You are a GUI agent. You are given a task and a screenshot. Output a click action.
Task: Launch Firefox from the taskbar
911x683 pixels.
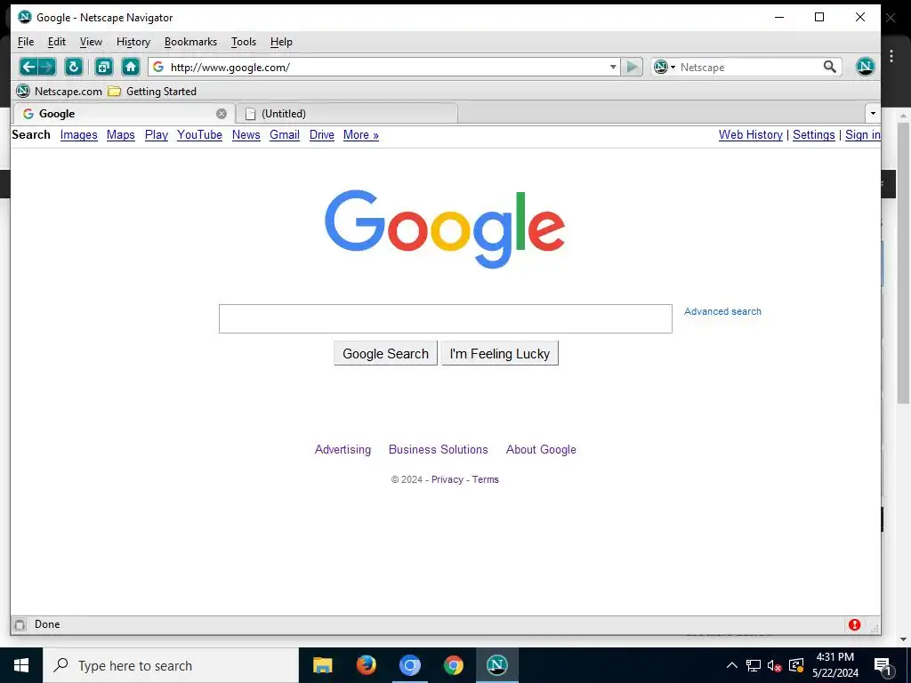[366, 665]
